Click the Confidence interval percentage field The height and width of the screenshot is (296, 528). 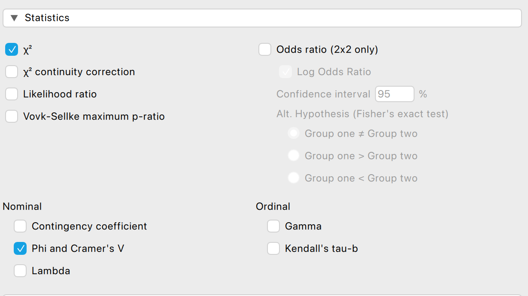(394, 94)
